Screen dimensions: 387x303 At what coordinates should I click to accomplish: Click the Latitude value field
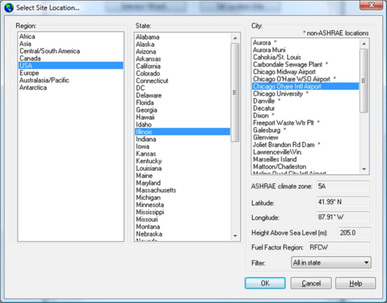click(343, 202)
